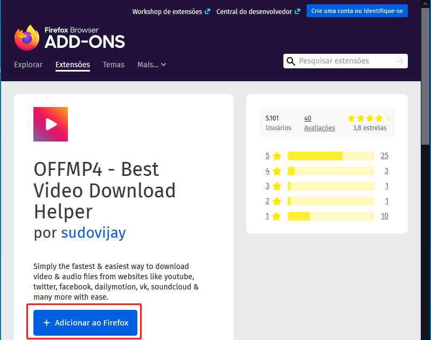The image size is (431, 340).
Task: Click the OFFMP4 extension play icon
Action: coord(51,124)
